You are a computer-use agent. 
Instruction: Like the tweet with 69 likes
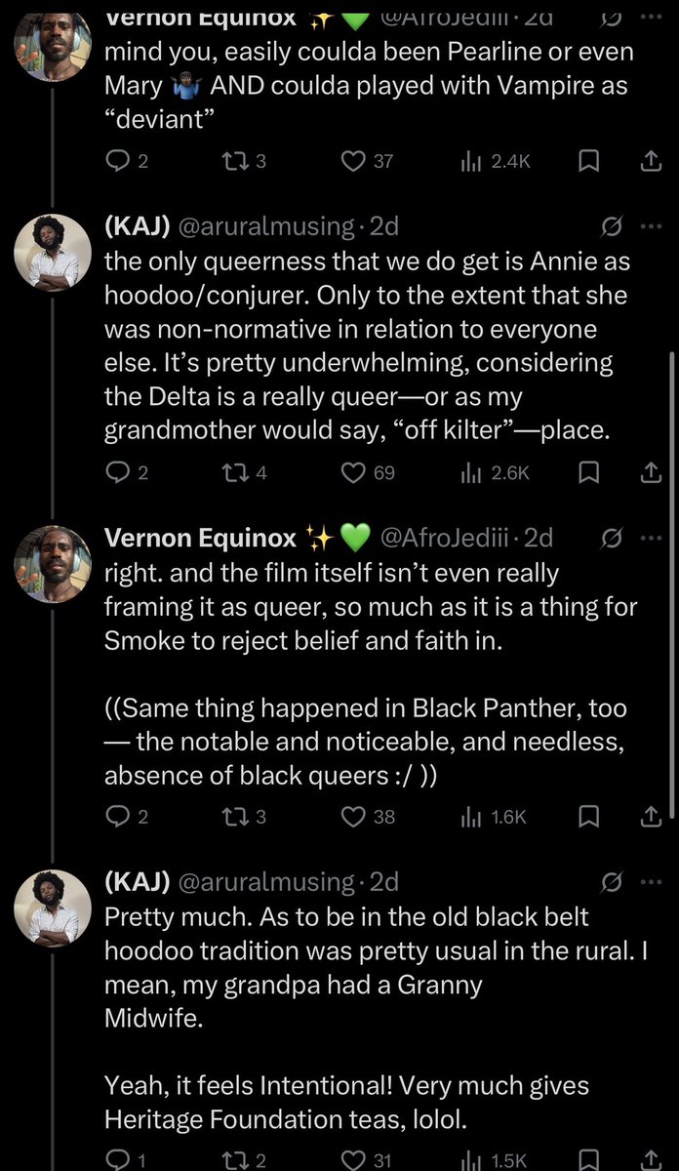coord(353,472)
